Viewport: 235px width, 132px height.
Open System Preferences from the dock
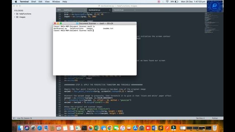[142, 128]
